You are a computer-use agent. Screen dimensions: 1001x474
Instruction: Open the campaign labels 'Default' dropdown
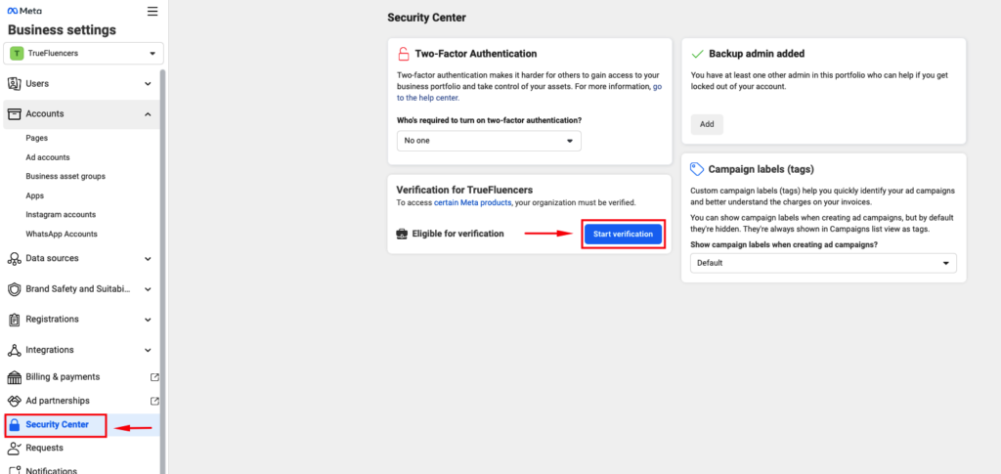(x=823, y=263)
